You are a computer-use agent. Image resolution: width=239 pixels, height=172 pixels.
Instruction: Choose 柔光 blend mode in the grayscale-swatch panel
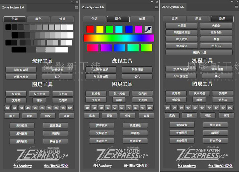click(x=12, y=116)
